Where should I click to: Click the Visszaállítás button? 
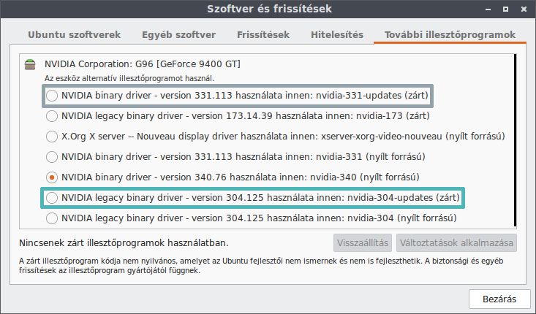tap(363, 243)
